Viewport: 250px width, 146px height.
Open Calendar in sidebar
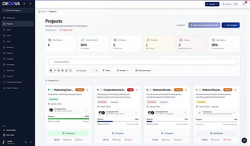click(17, 59)
